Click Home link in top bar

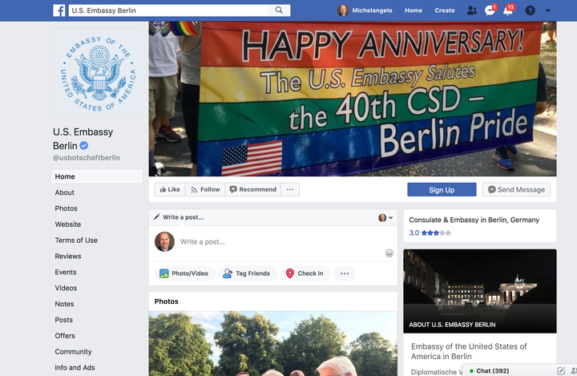click(414, 10)
